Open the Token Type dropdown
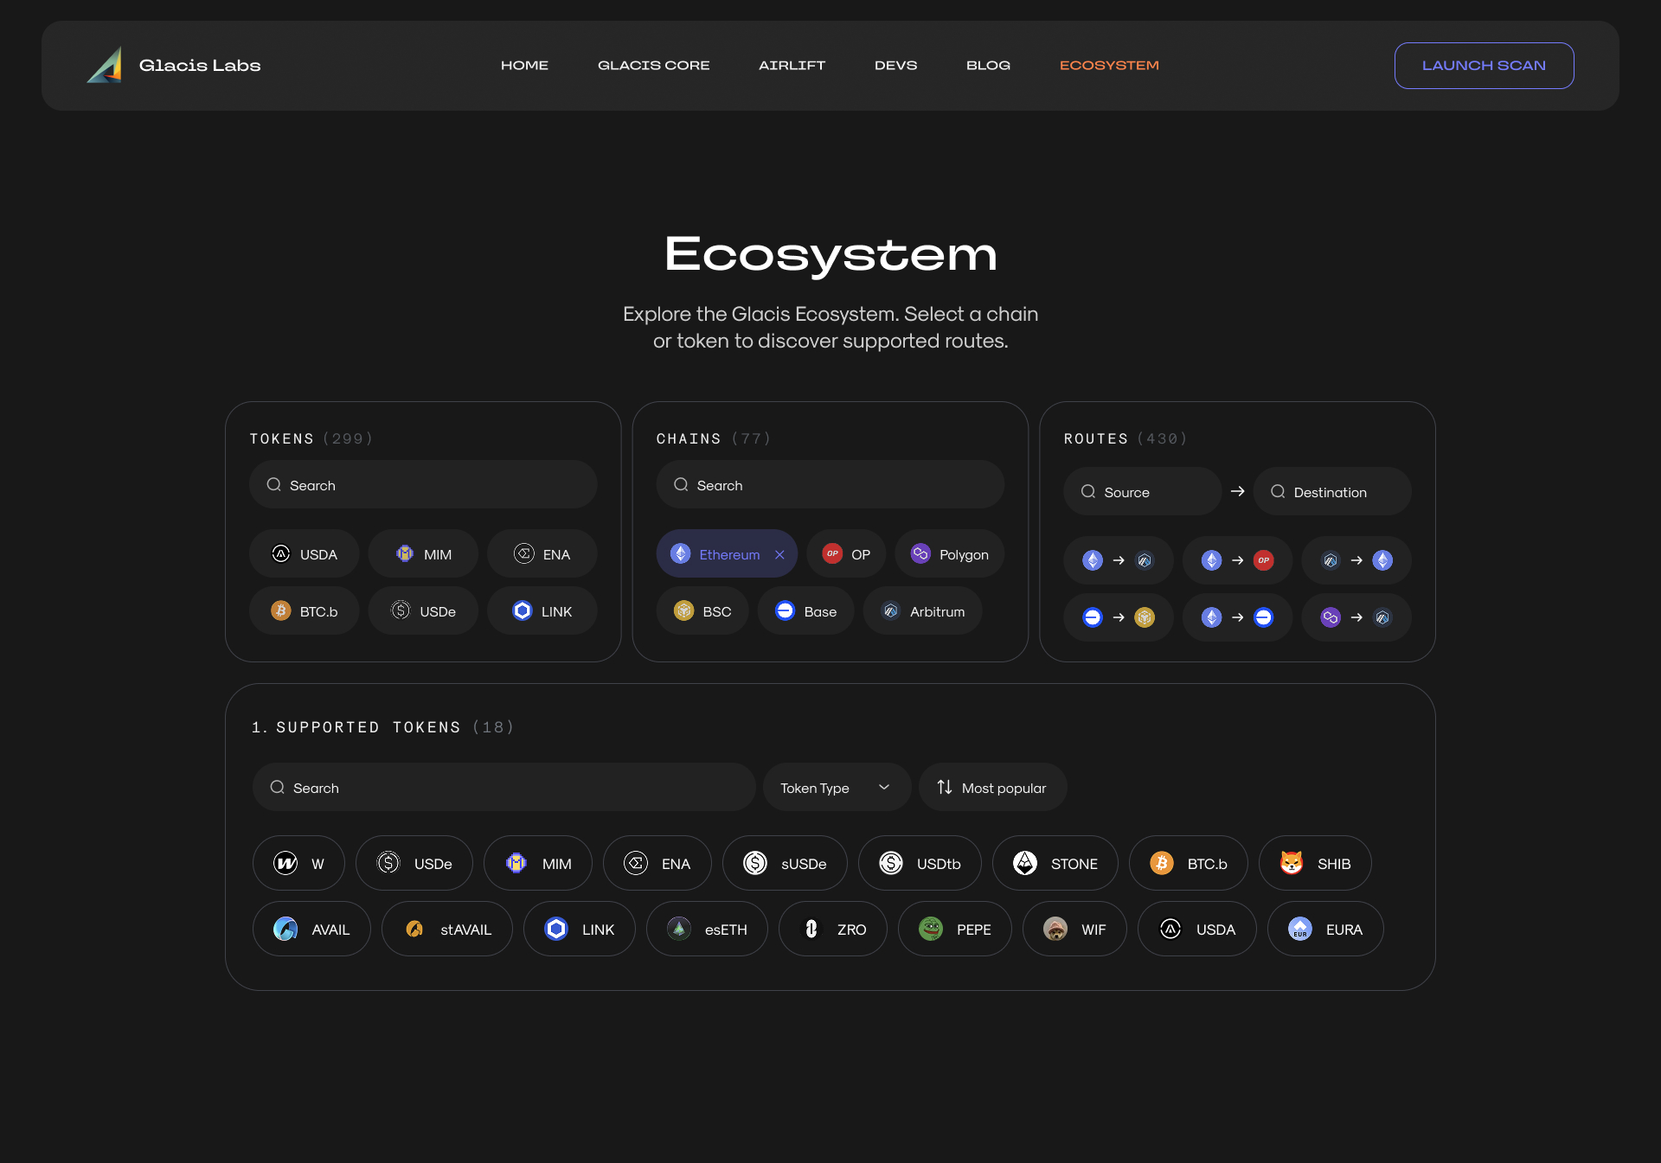The height and width of the screenshot is (1163, 1661). [x=836, y=788]
